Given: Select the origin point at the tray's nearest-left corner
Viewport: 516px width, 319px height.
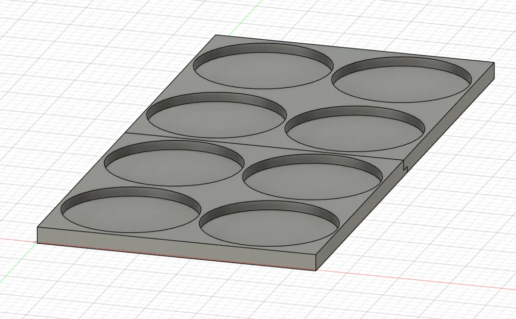Looking at the screenshot, I should [x=36, y=242].
